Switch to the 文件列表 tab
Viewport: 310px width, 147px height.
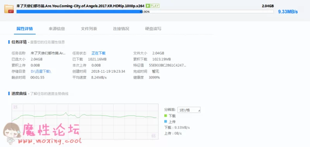pos(89,29)
